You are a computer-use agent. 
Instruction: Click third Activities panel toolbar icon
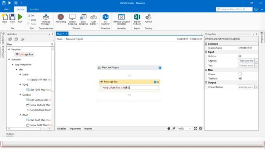[22, 39]
